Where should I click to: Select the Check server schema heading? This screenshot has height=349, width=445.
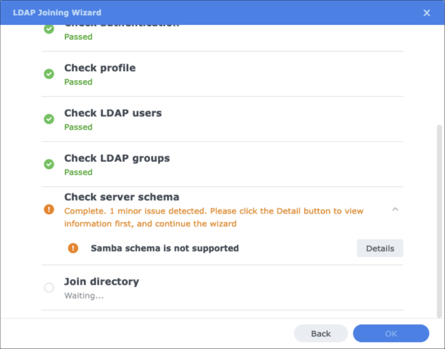pyautogui.click(x=122, y=197)
